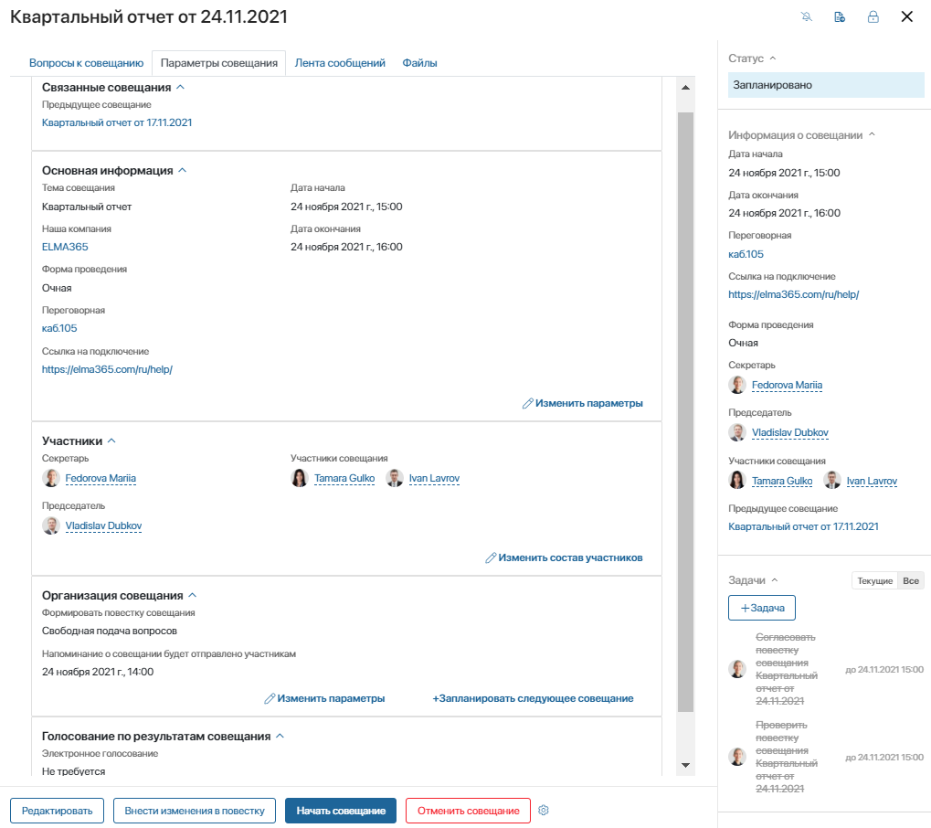Open previous meeting link in Связанные совещания
The width and height of the screenshot is (931, 828).
tap(117, 123)
